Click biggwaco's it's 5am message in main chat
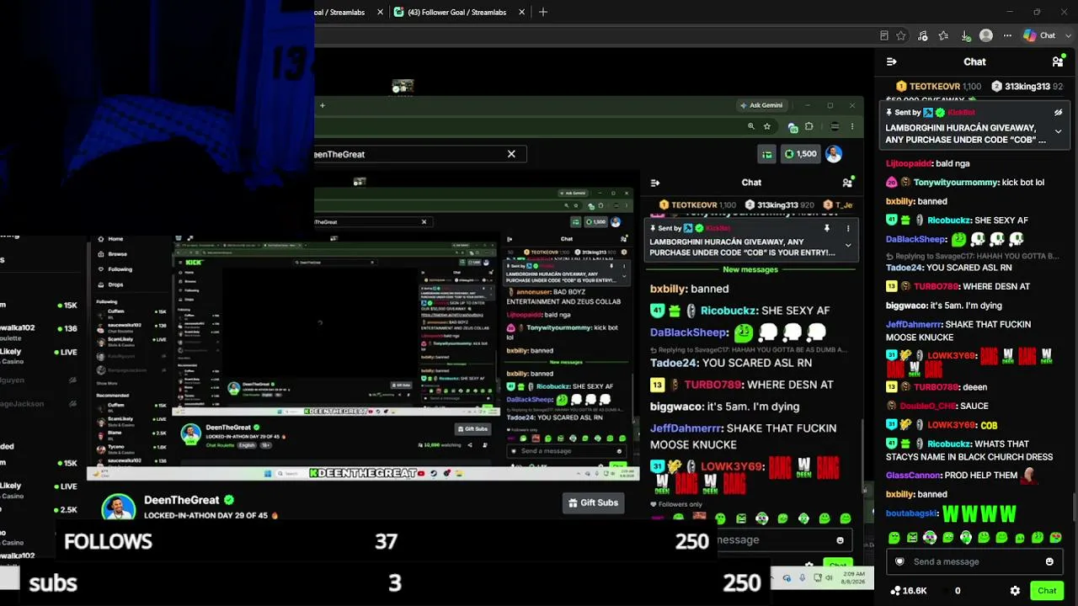 pos(943,306)
